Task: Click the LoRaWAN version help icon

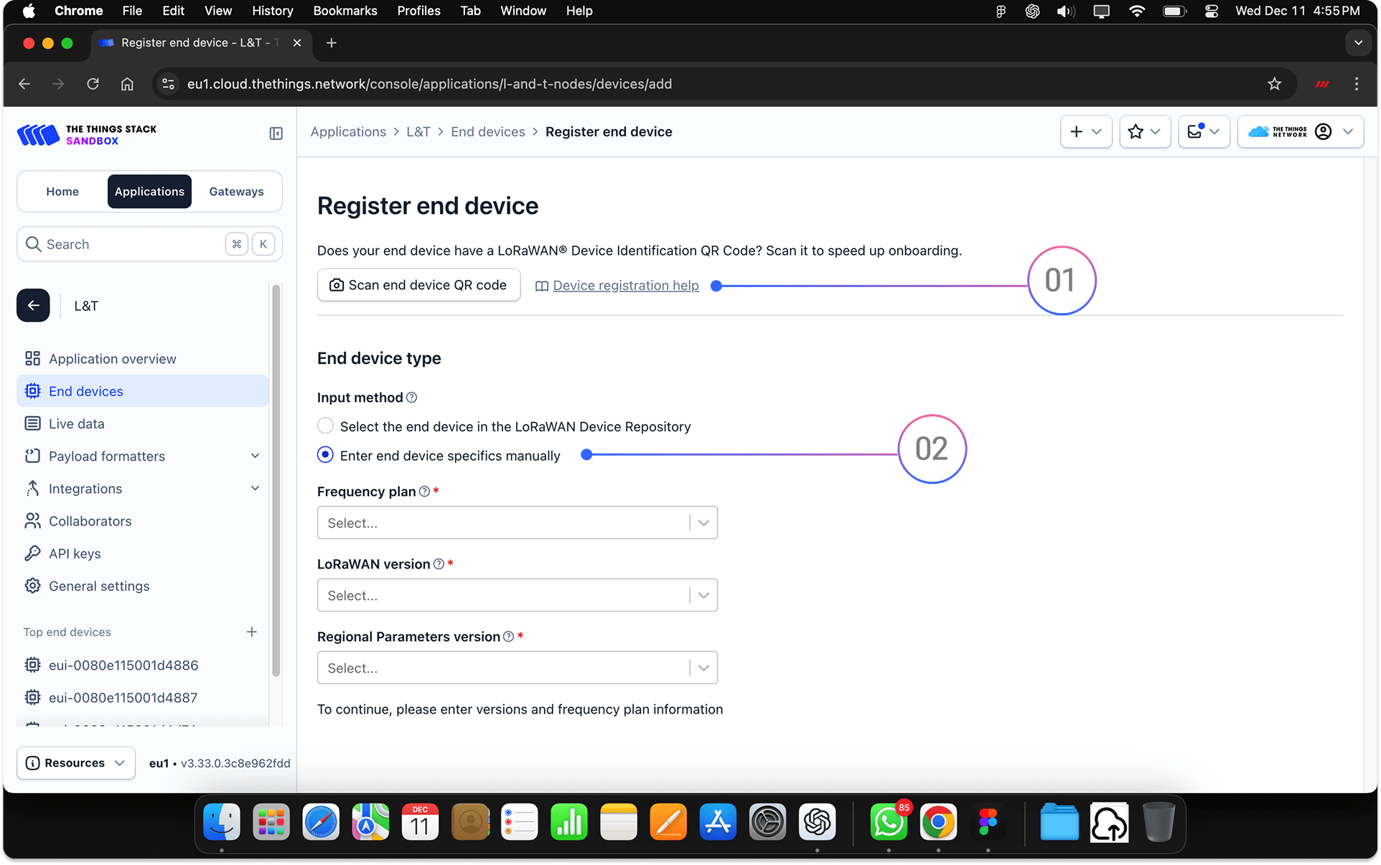Action: pyautogui.click(x=439, y=564)
